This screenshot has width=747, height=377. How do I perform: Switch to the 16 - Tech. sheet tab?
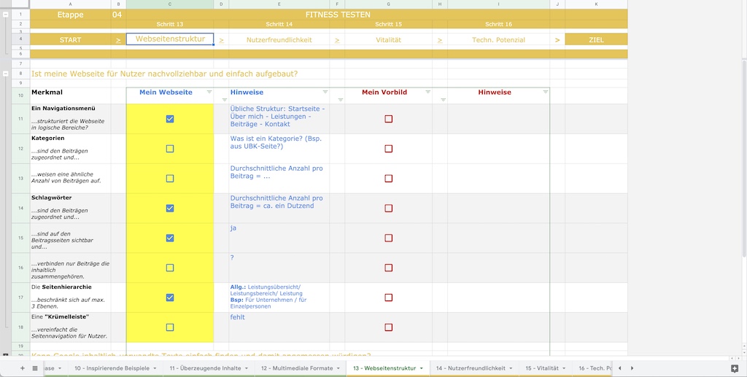(x=594, y=368)
